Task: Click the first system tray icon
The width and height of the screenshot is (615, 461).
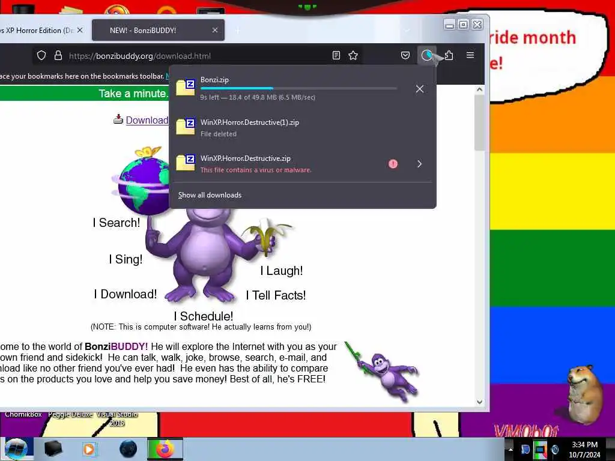Action: 525,449
